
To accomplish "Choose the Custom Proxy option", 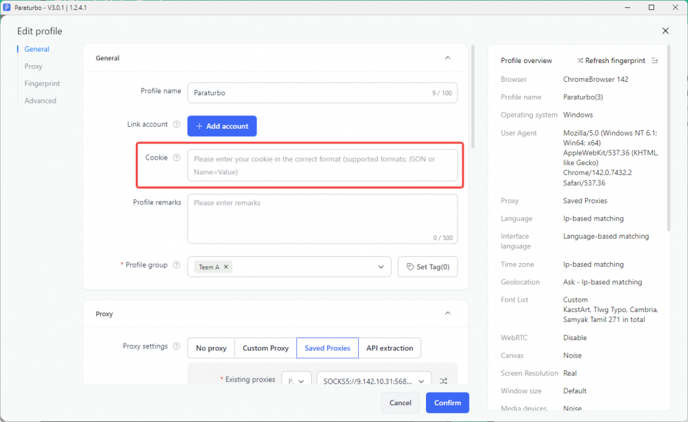I will (265, 348).
